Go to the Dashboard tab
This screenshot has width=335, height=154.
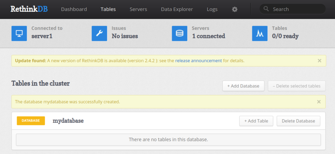[74, 9]
